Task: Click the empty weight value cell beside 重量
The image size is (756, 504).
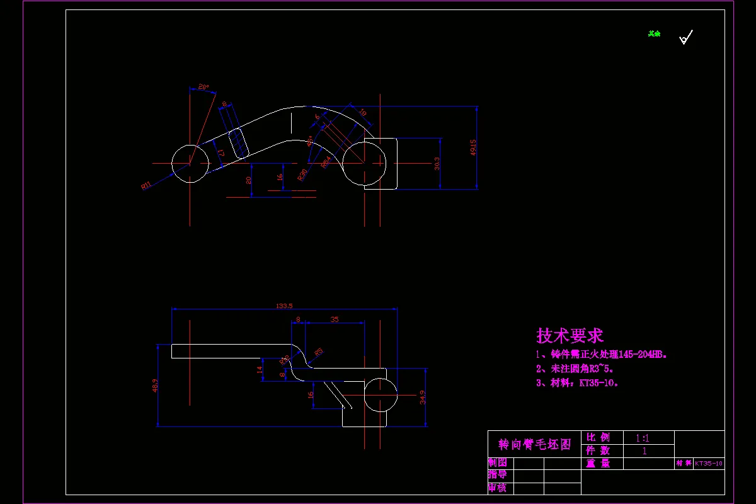Action: pyautogui.click(x=649, y=464)
